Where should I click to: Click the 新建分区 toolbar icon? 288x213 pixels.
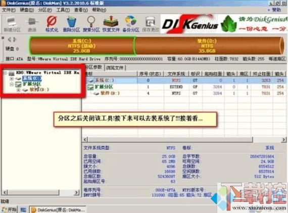point(12,24)
